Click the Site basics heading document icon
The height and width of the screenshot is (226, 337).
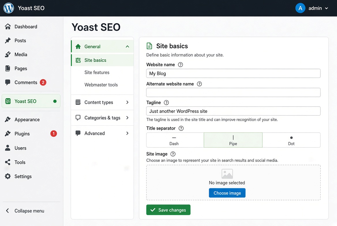[149, 46]
